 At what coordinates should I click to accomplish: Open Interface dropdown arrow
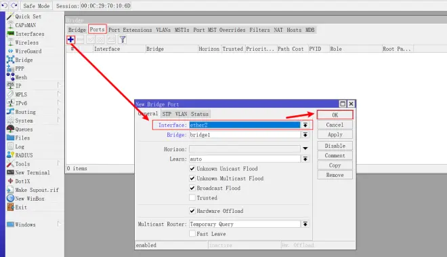tap(305, 125)
